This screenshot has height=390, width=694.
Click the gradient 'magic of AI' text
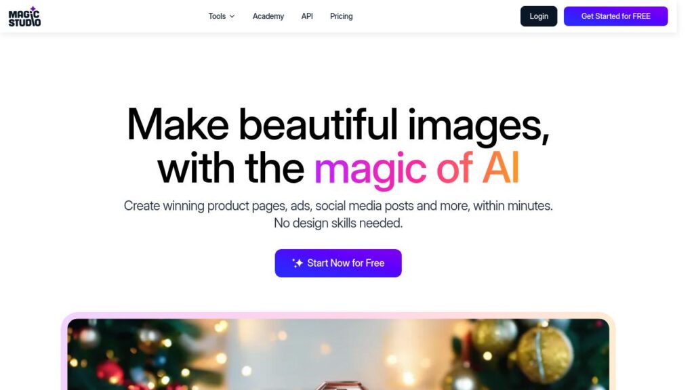click(x=416, y=169)
